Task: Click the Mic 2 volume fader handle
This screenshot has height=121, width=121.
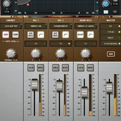Action: [60, 86]
